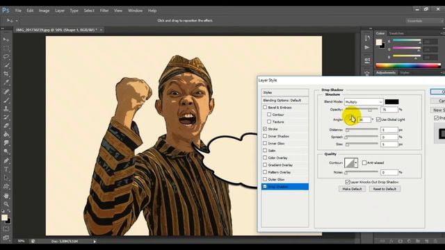
Task: Click the Opacity value field
Action: pyautogui.click(x=389, y=110)
